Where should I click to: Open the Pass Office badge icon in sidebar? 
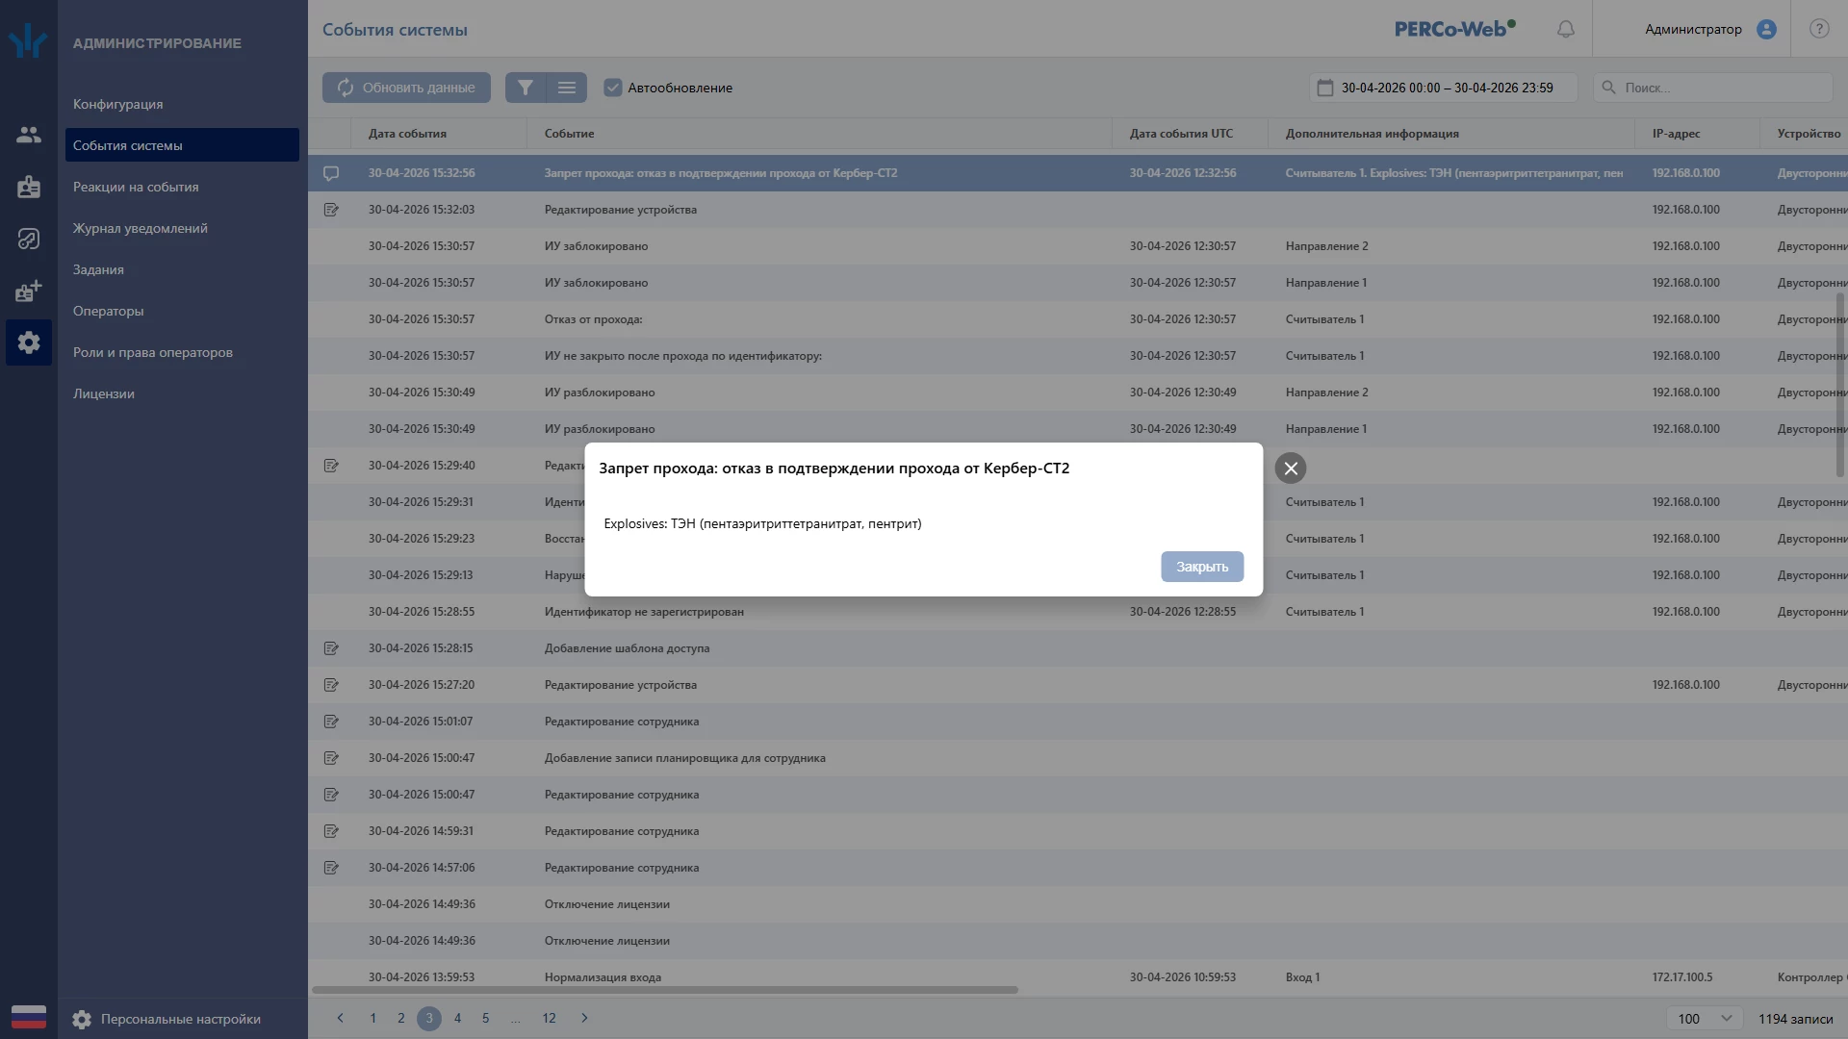29,187
